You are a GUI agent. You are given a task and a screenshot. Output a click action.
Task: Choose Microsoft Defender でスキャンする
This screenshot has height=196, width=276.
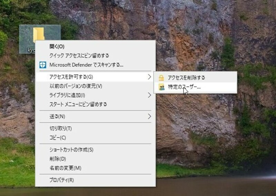tap(96, 65)
